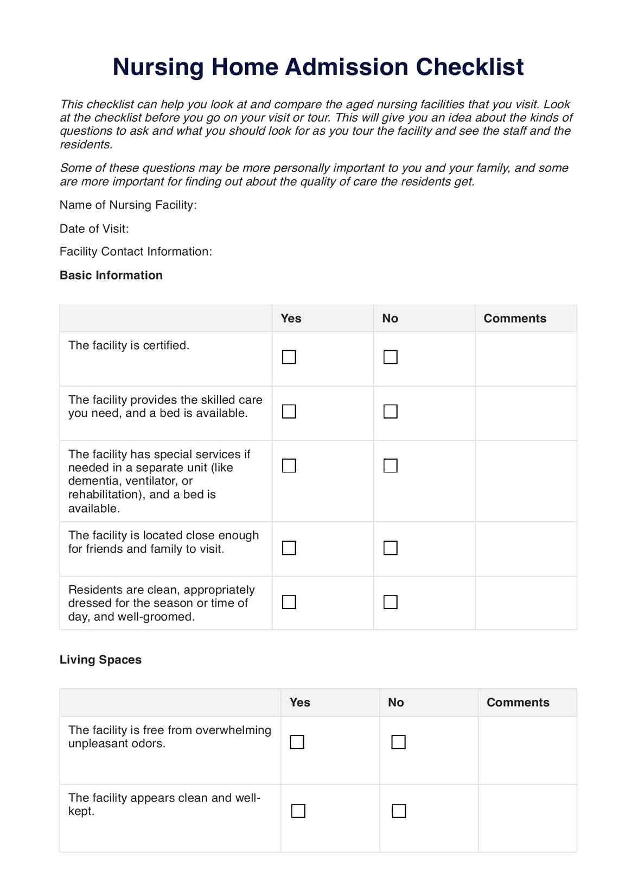Image resolution: width=638 pixels, height=885 pixels.
Task: Tick No for free from unpleasant odors
Action: coord(399,742)
